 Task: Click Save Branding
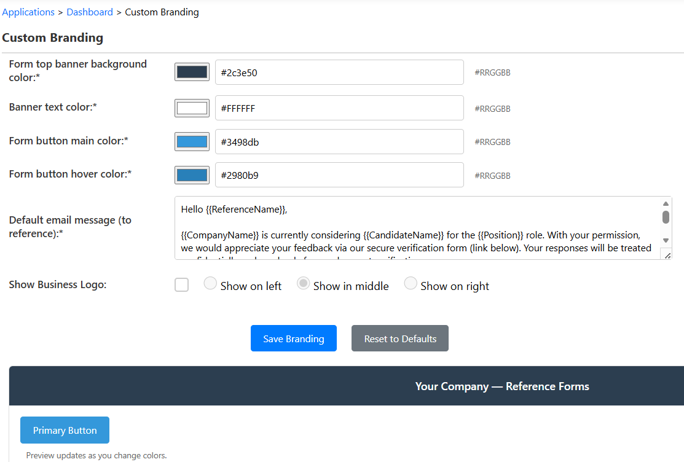pos(293,338)
